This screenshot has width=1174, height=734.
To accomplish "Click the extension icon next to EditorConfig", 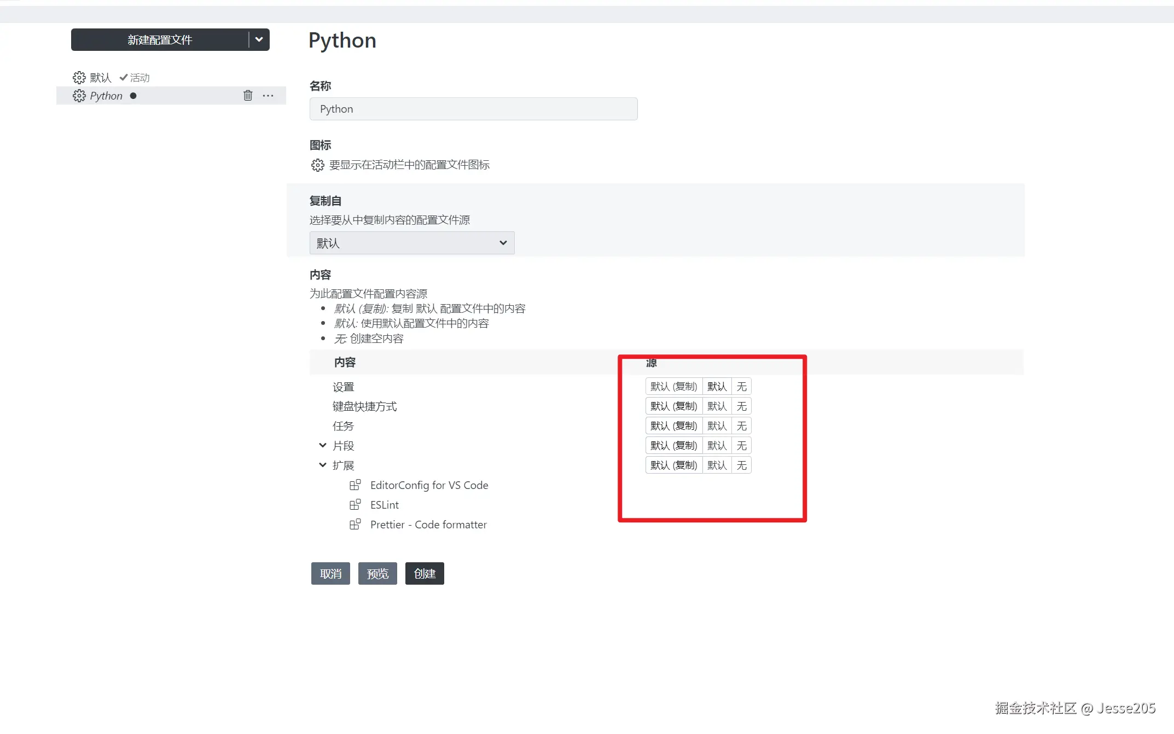I will click(355, 485).
